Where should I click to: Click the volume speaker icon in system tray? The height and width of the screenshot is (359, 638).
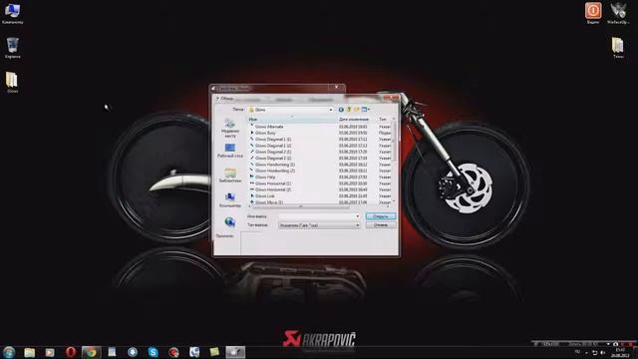(x=603, y=352)
